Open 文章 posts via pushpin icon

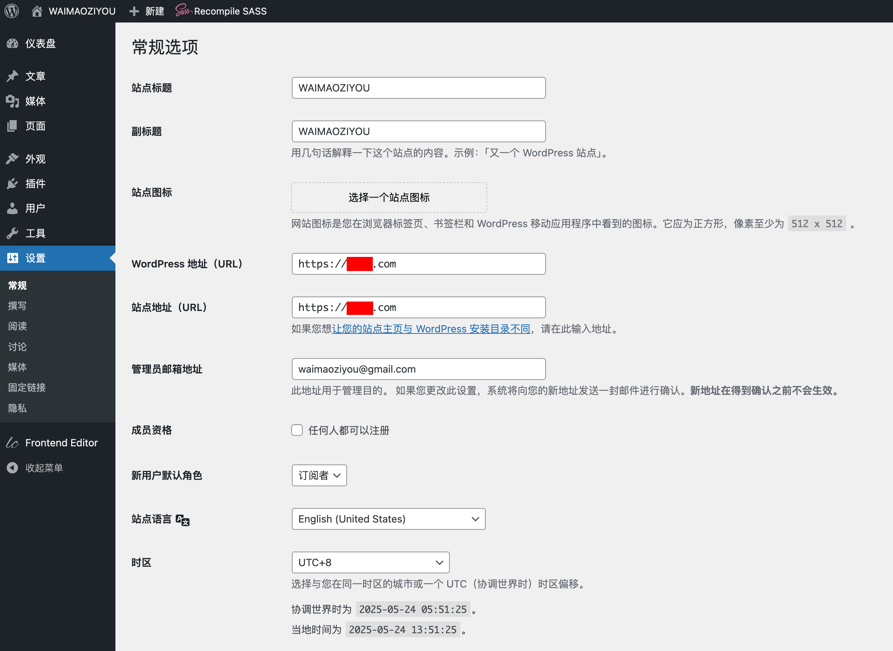[13, 76]
